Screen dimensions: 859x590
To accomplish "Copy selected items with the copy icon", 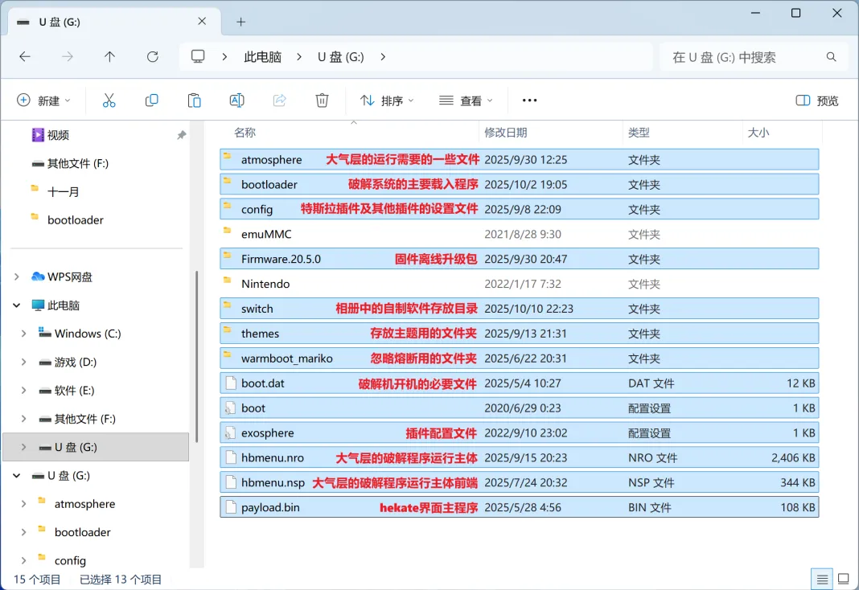I will [151, 100].
